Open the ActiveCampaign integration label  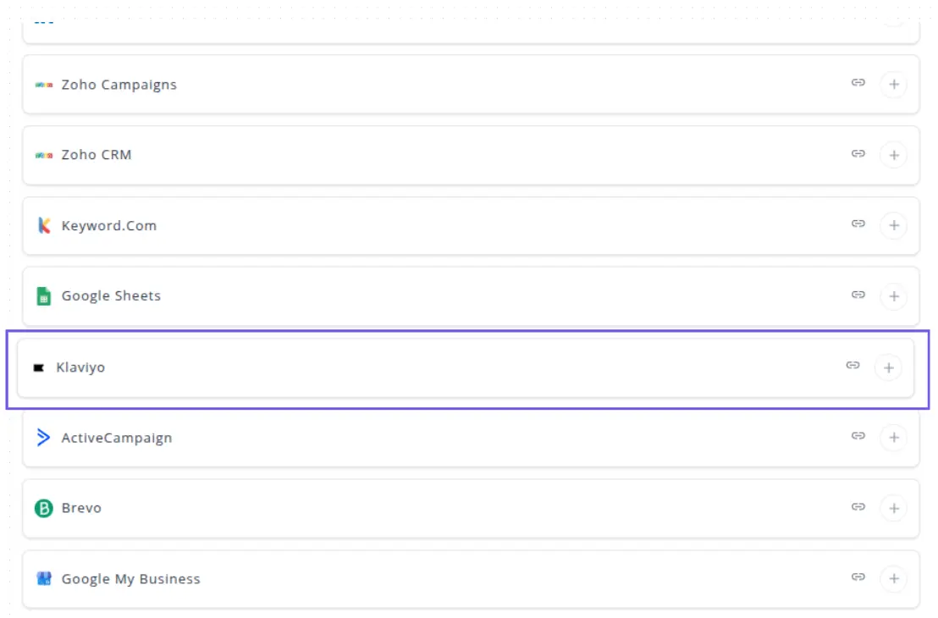pos(117,438)
